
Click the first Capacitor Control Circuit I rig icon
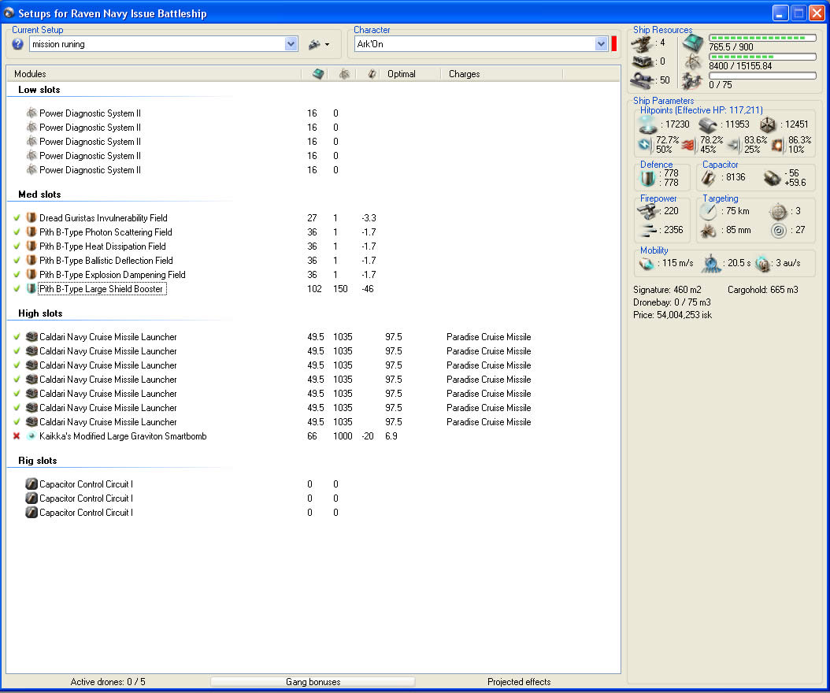coord(31,484)
